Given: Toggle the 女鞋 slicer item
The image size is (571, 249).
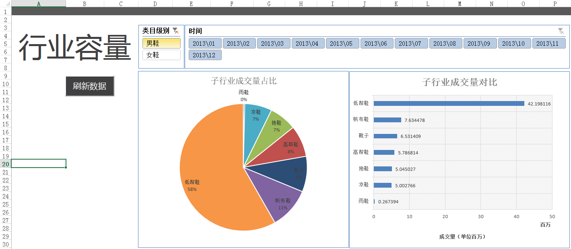Looking at the screenshot, I should (x=161, y=55).
